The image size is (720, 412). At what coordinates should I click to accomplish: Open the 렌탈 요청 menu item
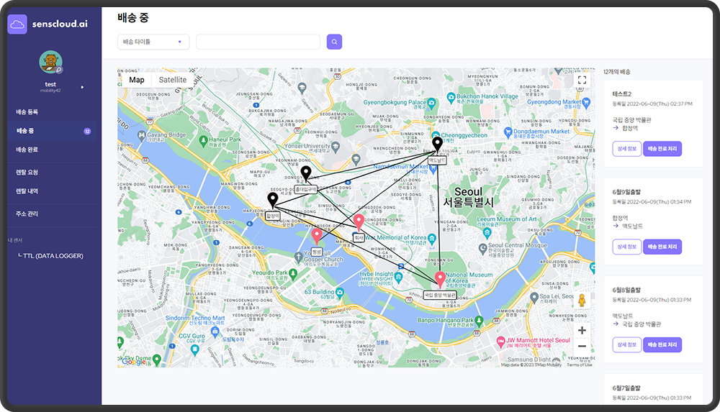27,173
